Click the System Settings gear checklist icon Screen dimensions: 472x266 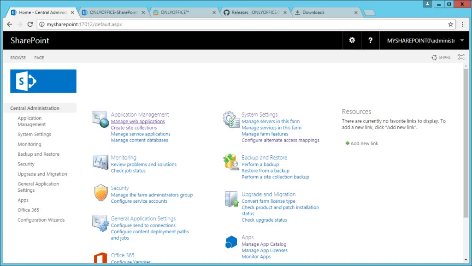point(231,119)
